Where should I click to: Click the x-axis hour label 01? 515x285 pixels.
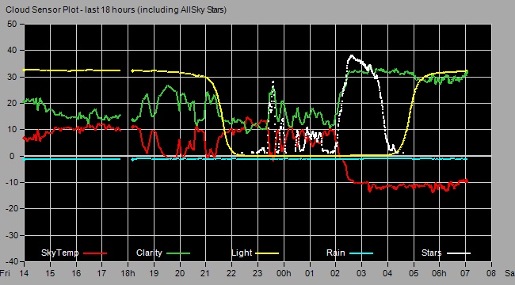coord(309,273)
